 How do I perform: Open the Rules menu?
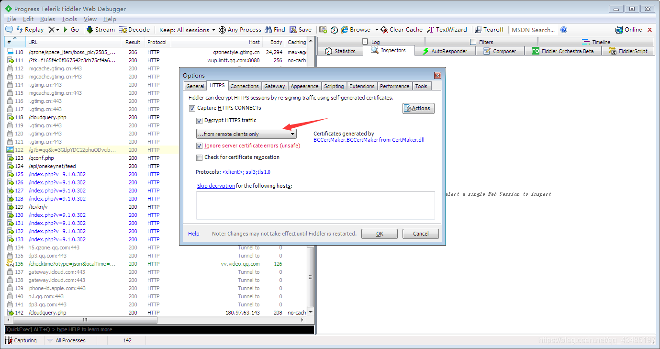pos(47,19)
